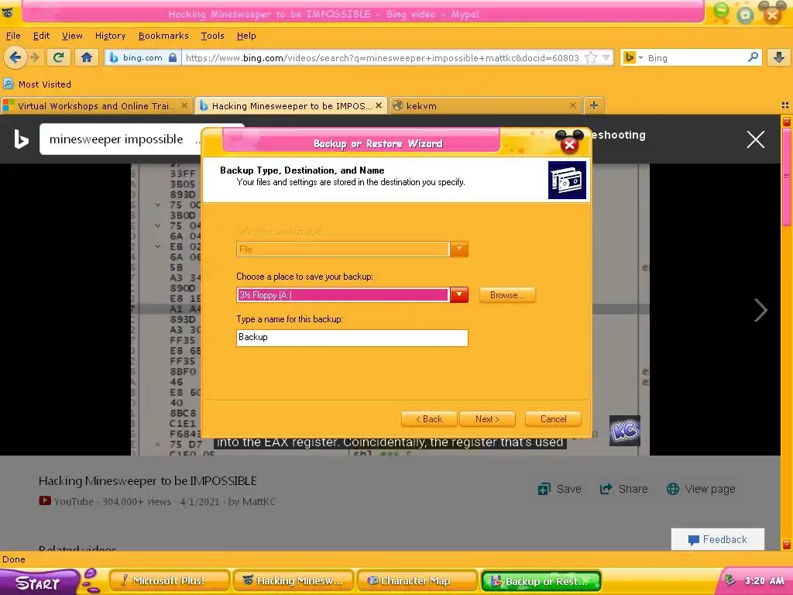Open the downloads arrow button
The height and width of the screenshot is (595, 793).
779,57
